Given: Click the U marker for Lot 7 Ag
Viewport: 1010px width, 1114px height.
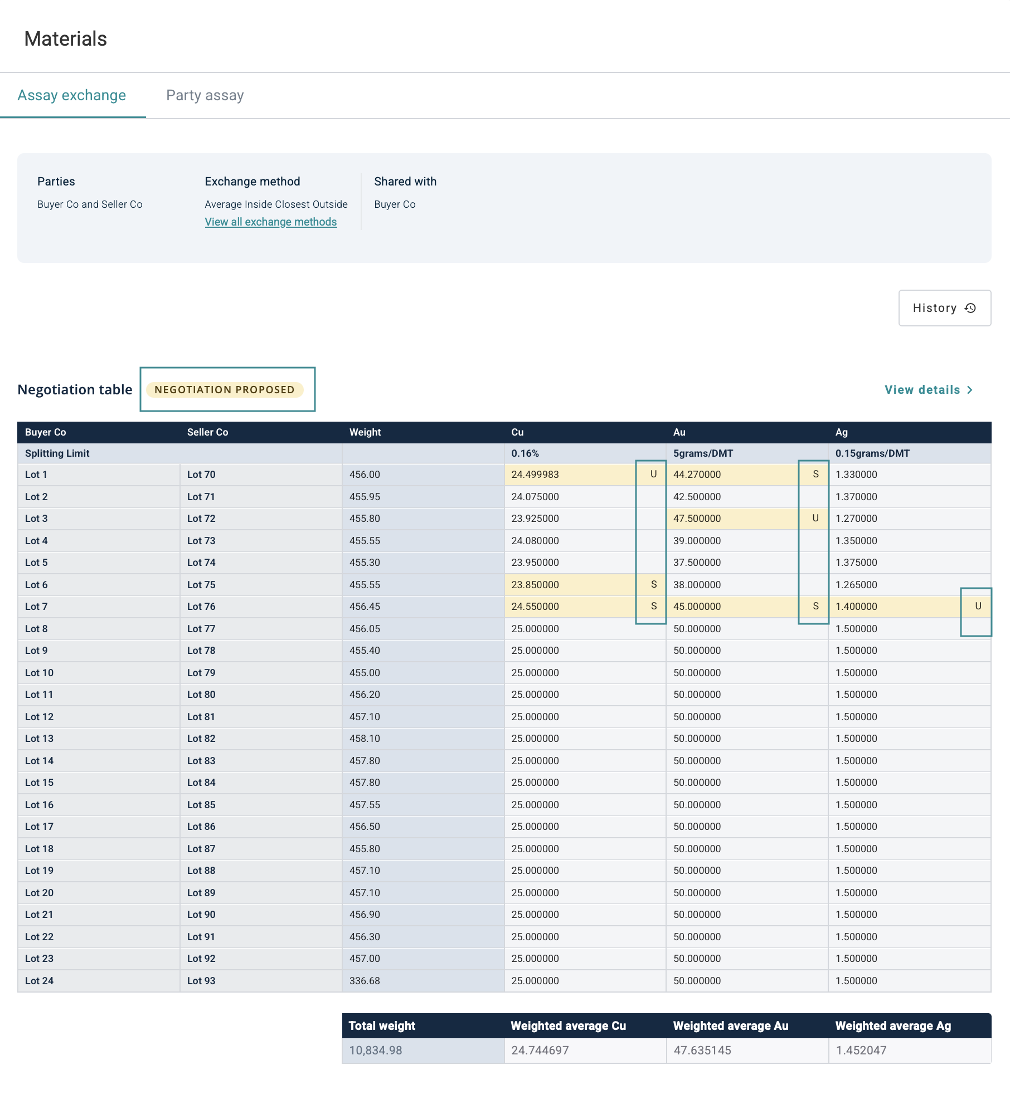Looking at the screenshot, I should [978, 606].
